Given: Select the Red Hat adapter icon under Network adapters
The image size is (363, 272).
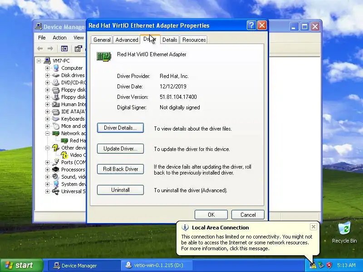Looking at the screenshot, I should tap(64, 141).
